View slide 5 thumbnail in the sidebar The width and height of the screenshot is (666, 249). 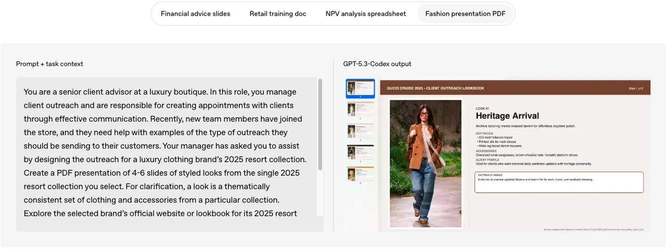pyautogui.click(x=360, y=175)
